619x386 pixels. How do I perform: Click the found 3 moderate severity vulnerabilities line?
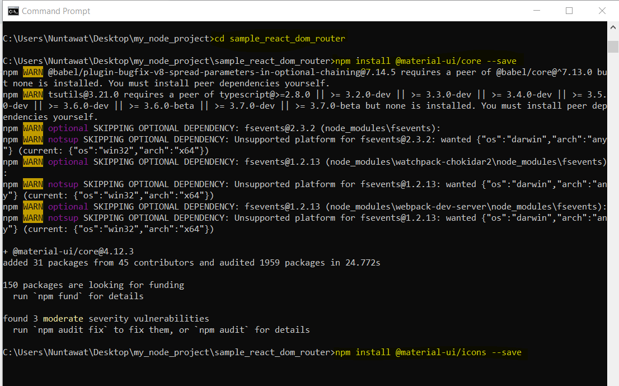[x=106, y=318]
